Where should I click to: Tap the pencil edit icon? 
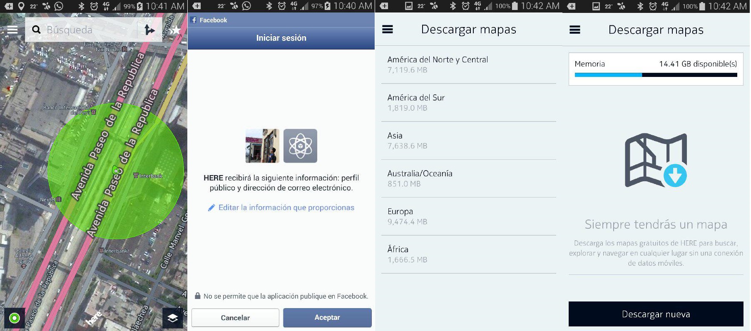pos(211,207)
